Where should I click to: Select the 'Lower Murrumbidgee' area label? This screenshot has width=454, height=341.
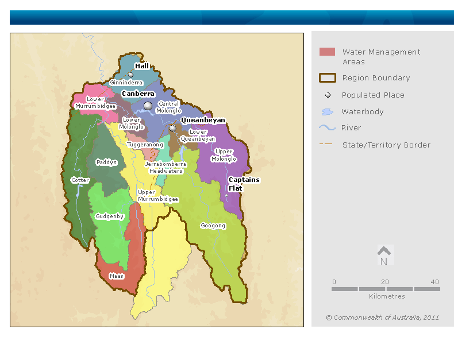click(x=95, y=103)
